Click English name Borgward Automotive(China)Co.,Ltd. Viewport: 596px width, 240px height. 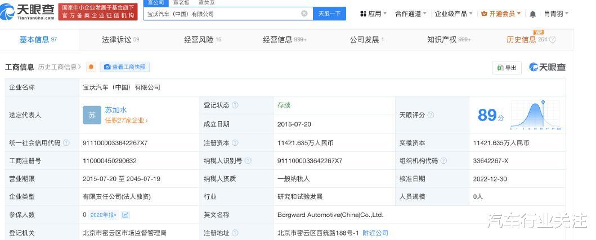(x=330, y=215)
